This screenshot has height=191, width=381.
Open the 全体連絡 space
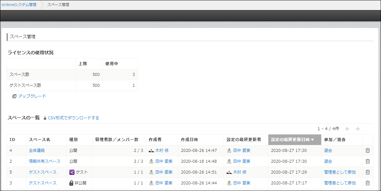click(37, 150)
